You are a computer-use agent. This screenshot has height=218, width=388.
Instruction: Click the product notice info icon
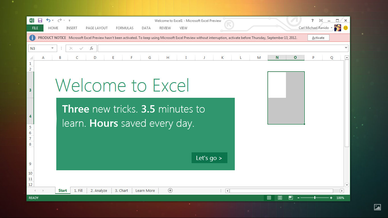(32, 38)
